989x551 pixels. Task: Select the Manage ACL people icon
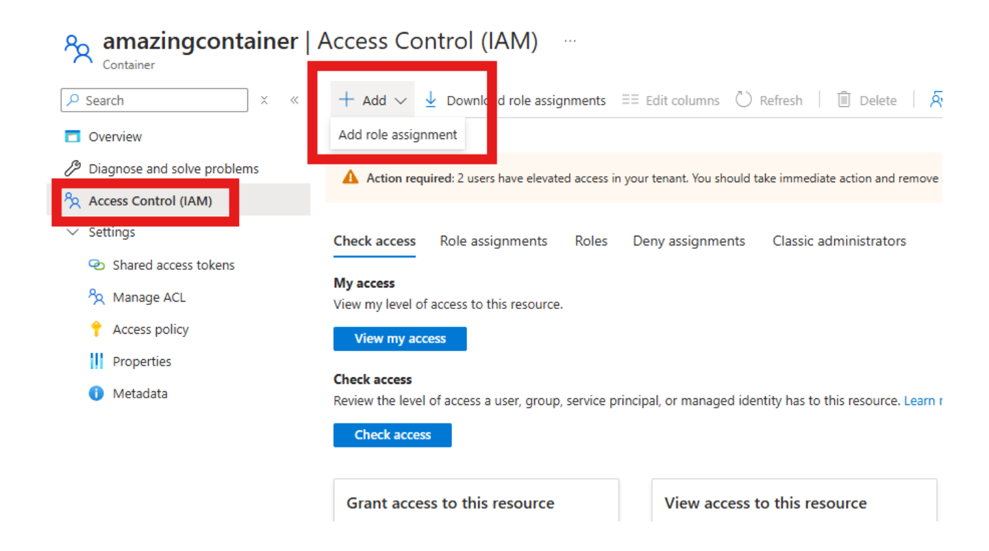pos(97,297)
